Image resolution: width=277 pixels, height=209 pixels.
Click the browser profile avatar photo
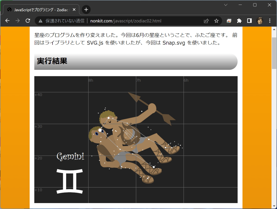(259, 21)
